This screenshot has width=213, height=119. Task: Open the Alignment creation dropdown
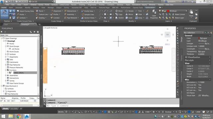(x=57, y=11)
